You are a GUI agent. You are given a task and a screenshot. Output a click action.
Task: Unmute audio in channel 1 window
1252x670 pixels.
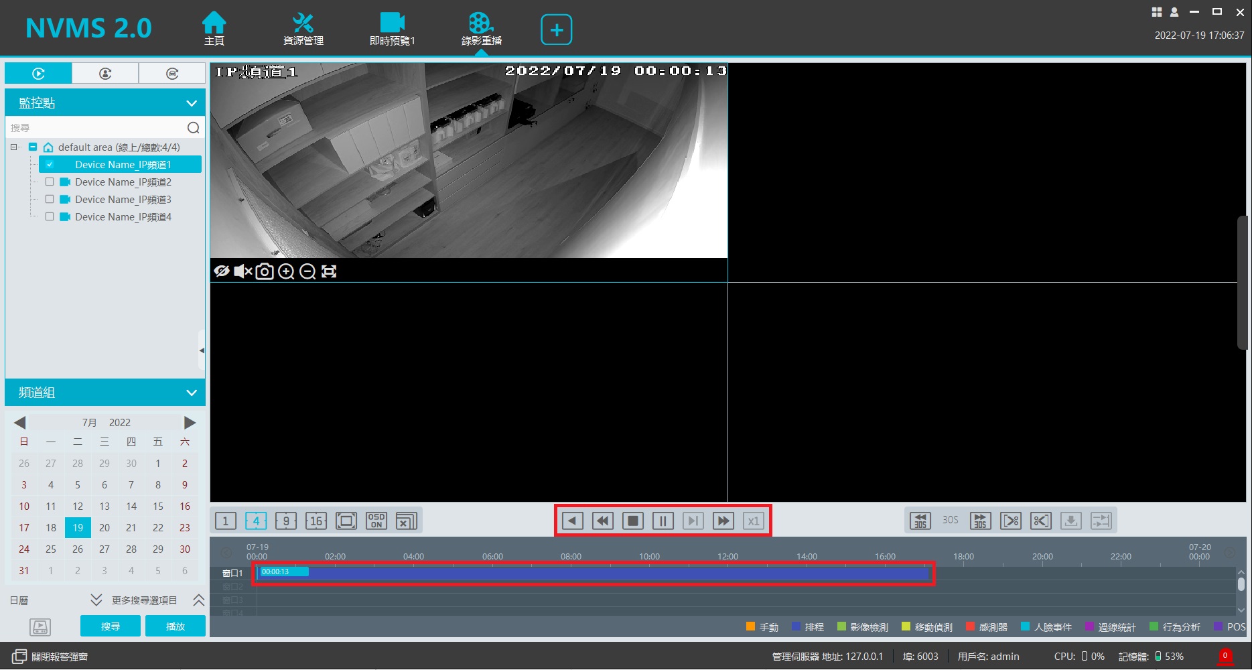pyautogui.click(x=242, y=271)
